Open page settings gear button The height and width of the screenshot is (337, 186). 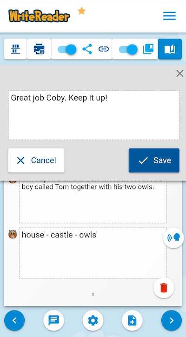[x=93, y=321]
